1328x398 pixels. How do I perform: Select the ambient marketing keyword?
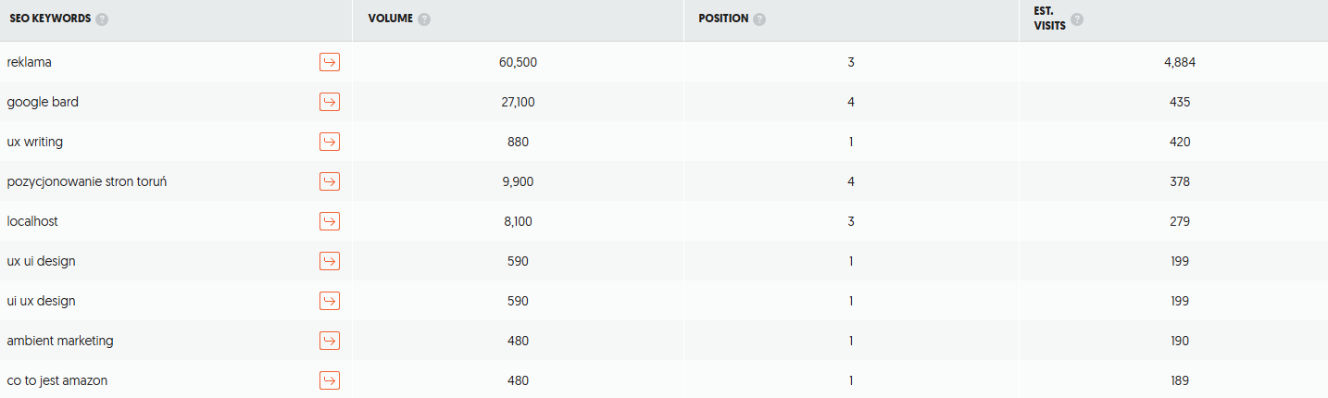(60, 341)
